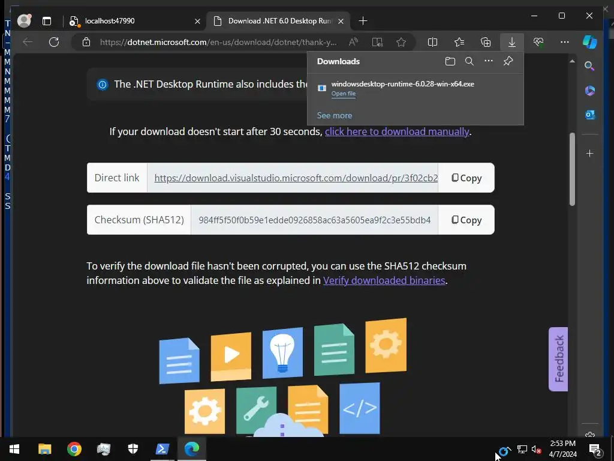Click the page vertical scrollbar thumb
The image size is (614, 461).
coord(572,169)
